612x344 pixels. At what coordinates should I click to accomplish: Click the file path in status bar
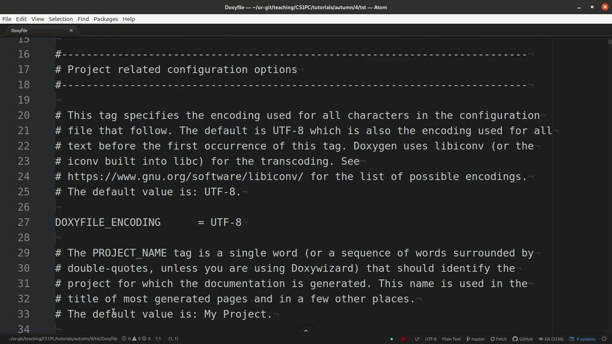pyautogui.click(x=63, y=339)
